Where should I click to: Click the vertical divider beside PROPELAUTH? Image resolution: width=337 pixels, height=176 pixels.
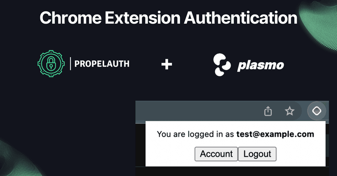[x=70, y=64]
